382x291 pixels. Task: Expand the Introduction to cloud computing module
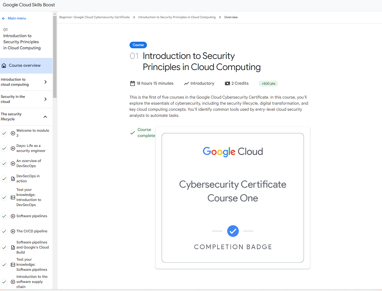(x=45, y=82)
